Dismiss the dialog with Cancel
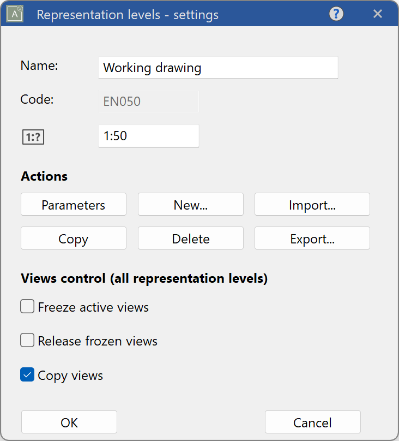The image size is (399, 441). point(312,422)
